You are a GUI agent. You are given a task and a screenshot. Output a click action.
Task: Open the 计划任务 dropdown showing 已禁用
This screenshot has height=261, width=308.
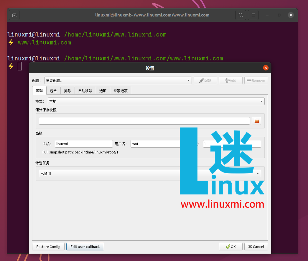[x=258, y=173]
